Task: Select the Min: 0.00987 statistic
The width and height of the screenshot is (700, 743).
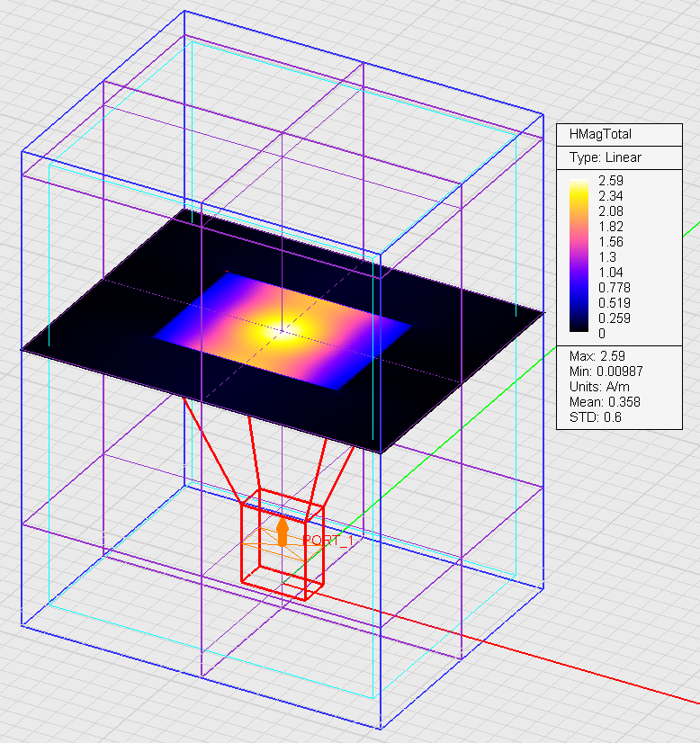Action: coord(606,371)
